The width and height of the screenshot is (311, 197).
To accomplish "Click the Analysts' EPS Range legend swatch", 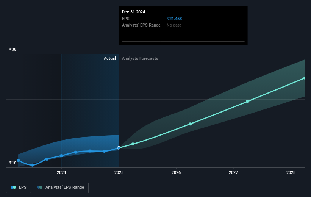I will 40,187.
